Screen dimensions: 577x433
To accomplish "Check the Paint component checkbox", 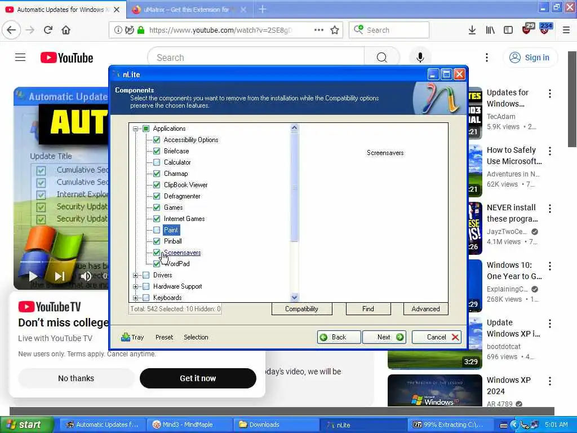I will tap(157, 230).
